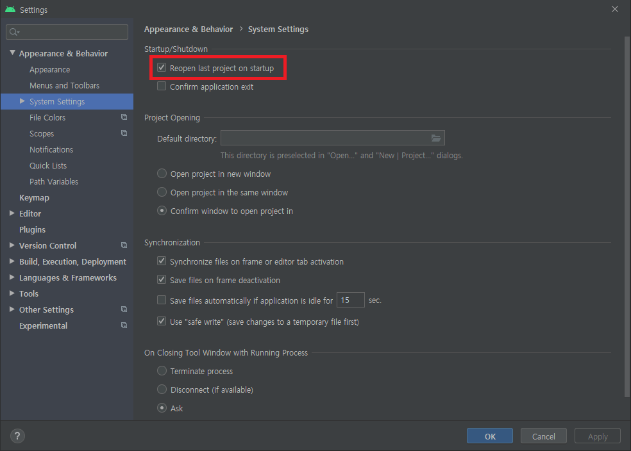The height and width of the screenshot is (451, 631).
Task: Open Scopes settings page
Action: [42, 133]
